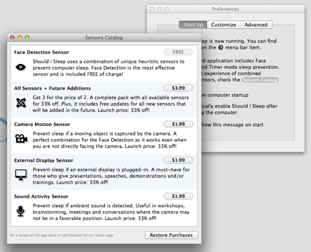Click 'Prevent sleep If ambient sound' description
Image resolution: width=311 pixels, height=252 pixels.
111,212
